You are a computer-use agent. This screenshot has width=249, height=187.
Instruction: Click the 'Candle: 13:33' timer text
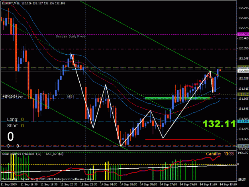point(220,154)
